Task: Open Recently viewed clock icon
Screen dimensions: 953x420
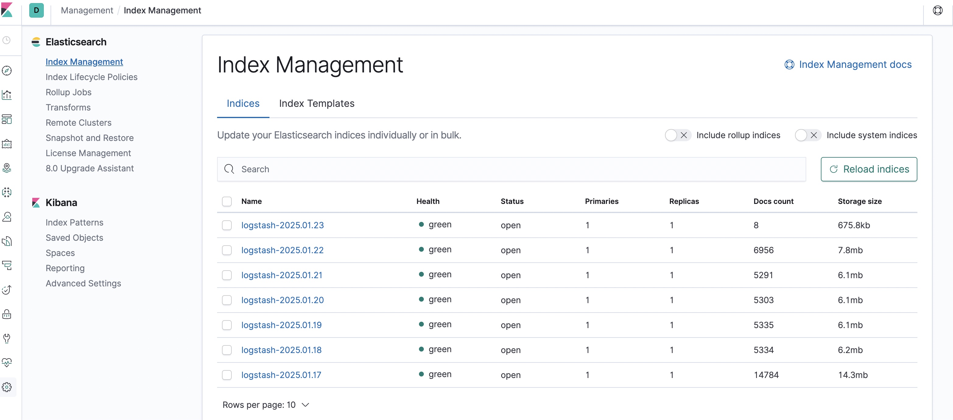Action: (x=7, y=40)
